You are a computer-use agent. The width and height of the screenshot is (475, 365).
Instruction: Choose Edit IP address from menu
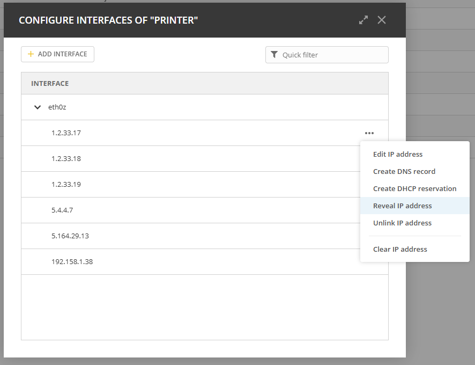click(398, 154)
